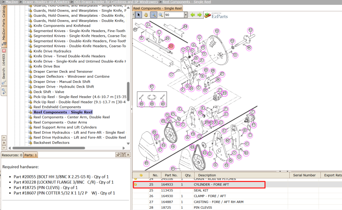Open Draper Headers and Adapters breadcrumb link

46,2
